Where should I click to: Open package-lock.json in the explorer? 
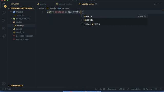pyautogui.click(x=25, y=36)
